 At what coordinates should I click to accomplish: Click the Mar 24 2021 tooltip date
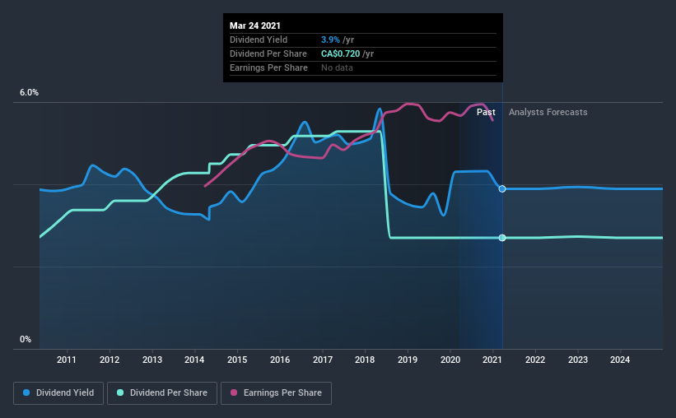[x=254, y=26]
